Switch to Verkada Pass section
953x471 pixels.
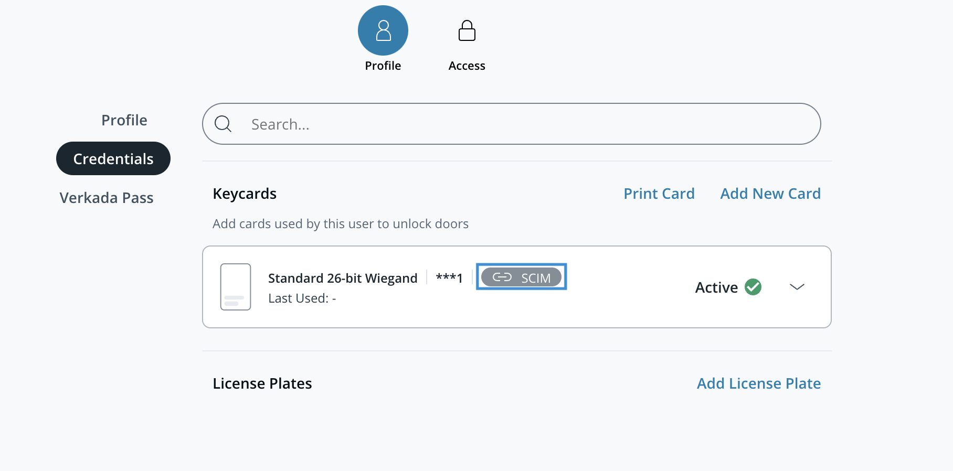(x=107, y=198)
